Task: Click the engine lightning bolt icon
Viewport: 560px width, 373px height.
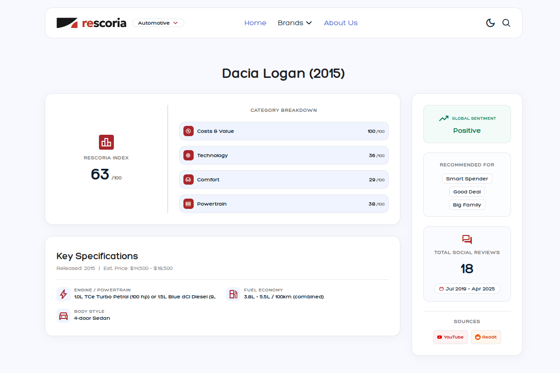Action: [x=63, y=294]
